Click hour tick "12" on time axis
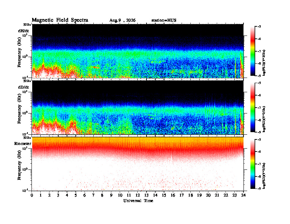 (138, 195)
